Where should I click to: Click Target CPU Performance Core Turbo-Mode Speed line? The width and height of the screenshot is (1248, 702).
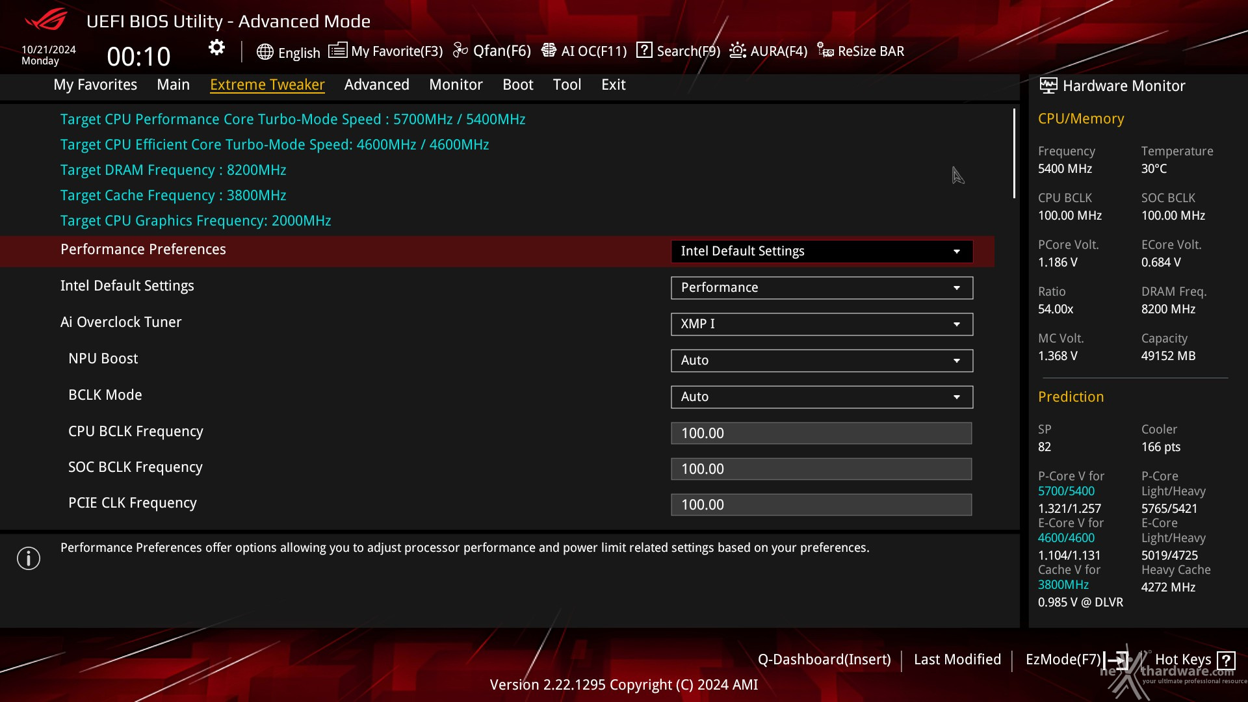pyautogui.click(x=292, y=120)
